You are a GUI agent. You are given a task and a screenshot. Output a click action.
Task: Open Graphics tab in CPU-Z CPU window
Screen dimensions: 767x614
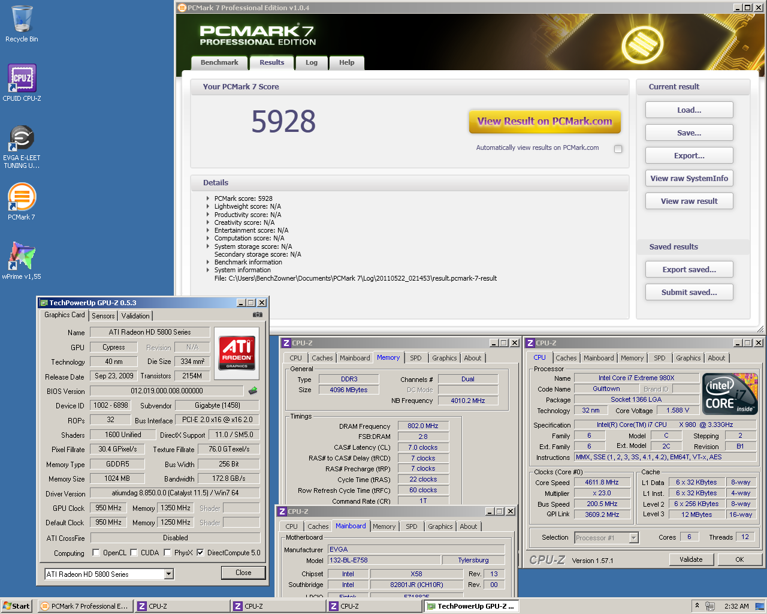click(x=688, y=358)
